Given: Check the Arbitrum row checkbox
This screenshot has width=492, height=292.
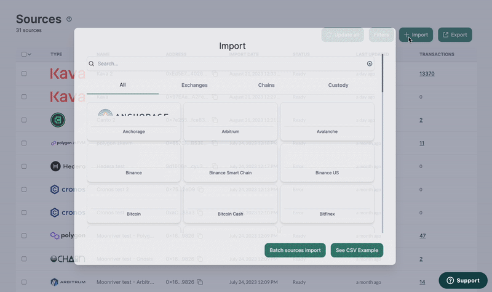Looking at the screenshot, I should click(24, 282).
